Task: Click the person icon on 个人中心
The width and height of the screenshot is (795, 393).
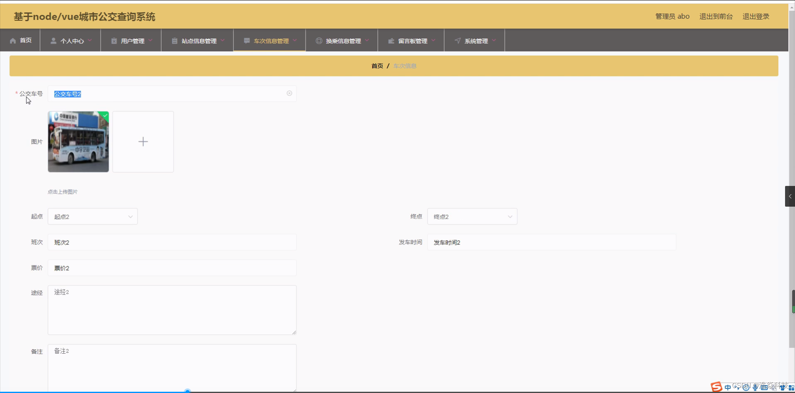Action: tap(53, 40)
